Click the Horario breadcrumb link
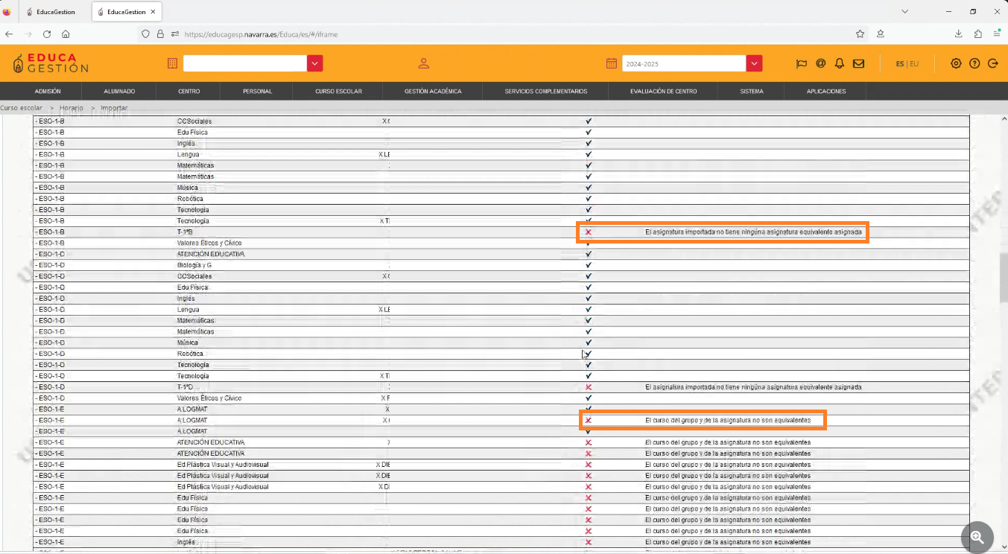The height and width of the screenshot is (554, 1008). 72,108
